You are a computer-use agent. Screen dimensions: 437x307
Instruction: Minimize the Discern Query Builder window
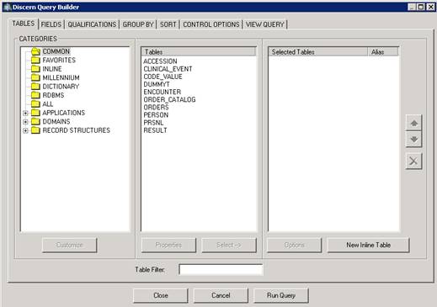(412, 7)
